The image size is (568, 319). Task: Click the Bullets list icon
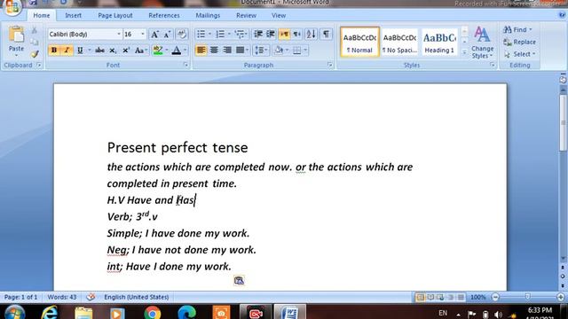pos(201,35)
